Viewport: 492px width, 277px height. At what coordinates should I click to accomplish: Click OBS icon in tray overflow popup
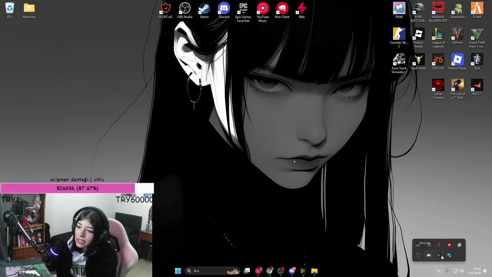coord(419,255)
